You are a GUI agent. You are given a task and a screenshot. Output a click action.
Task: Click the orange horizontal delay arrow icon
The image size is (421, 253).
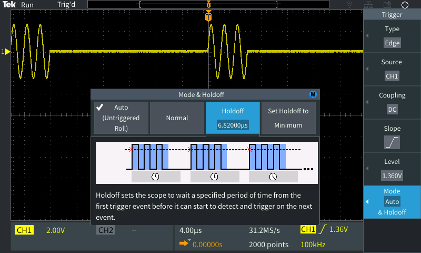185,244
